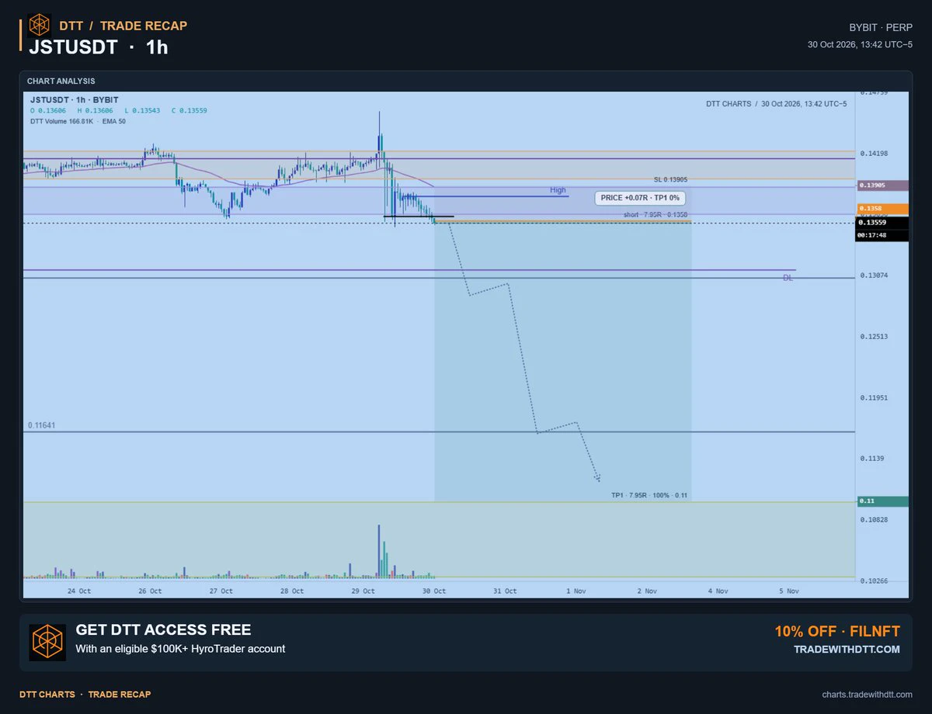Click the "SL 0.13905" stop-loss label on chart
This screenshot has height=714, width=932.
pos(670,179)
